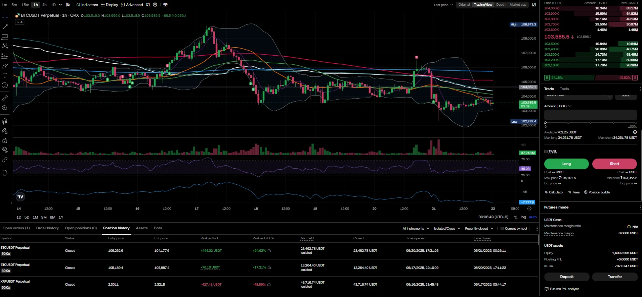Share the +94.62% PnL result
This screenshot has width=642, height=297.
tap(269, 250)
